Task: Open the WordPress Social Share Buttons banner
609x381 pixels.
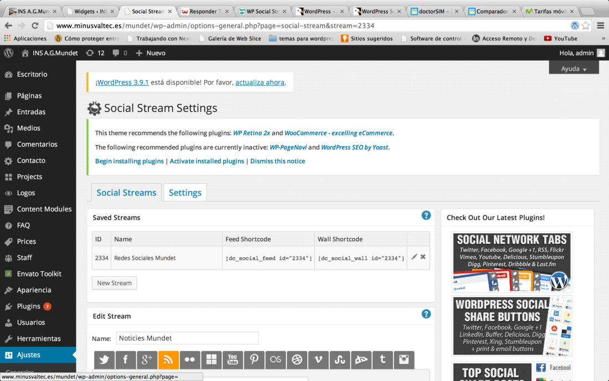Action: [x=512, y=326]
